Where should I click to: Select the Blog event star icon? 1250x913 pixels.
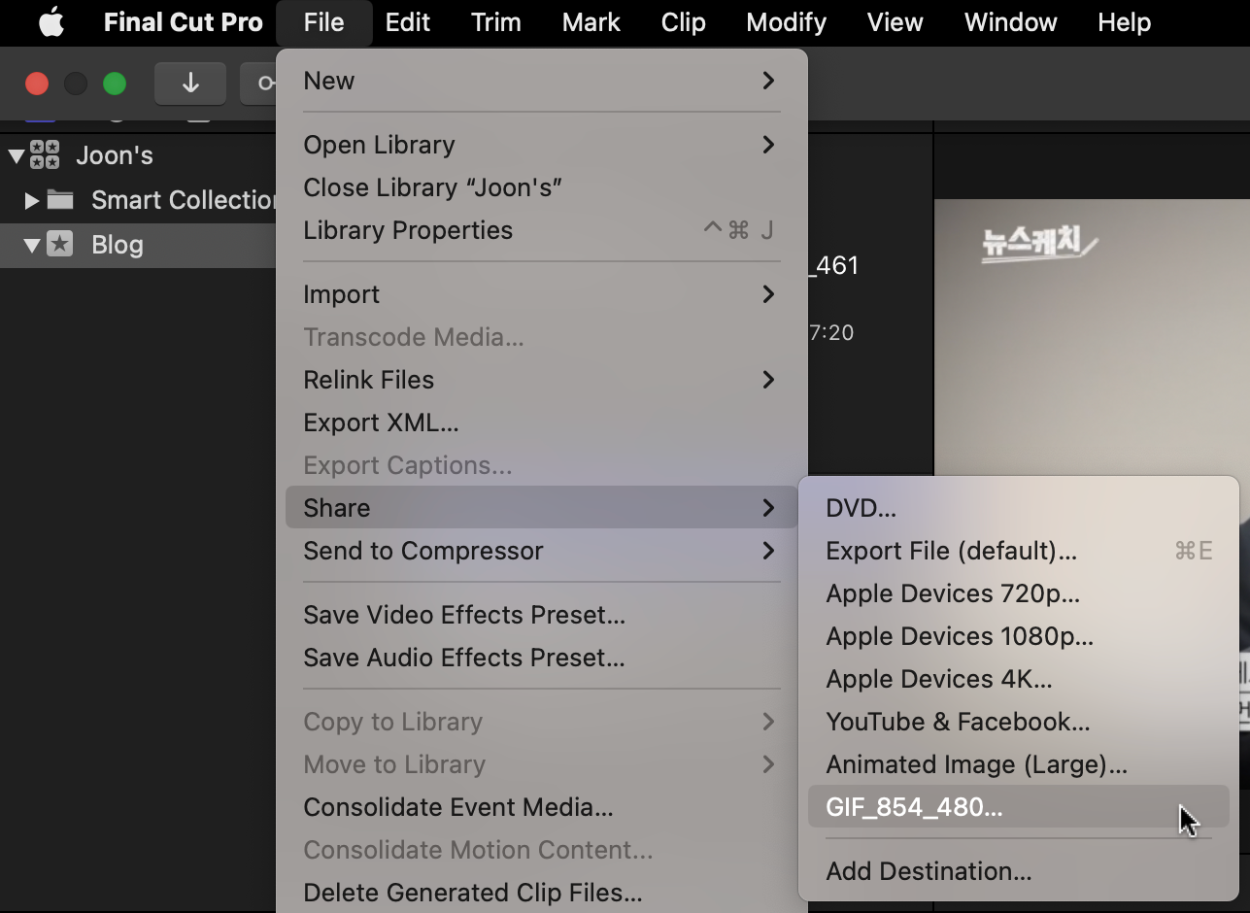pos(60,245)
